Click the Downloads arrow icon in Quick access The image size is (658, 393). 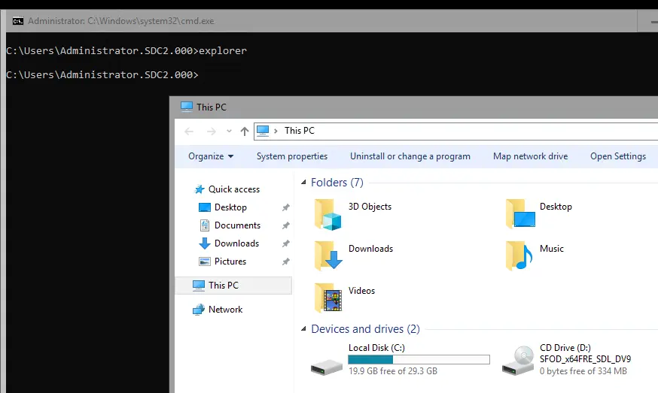(204, 243)
